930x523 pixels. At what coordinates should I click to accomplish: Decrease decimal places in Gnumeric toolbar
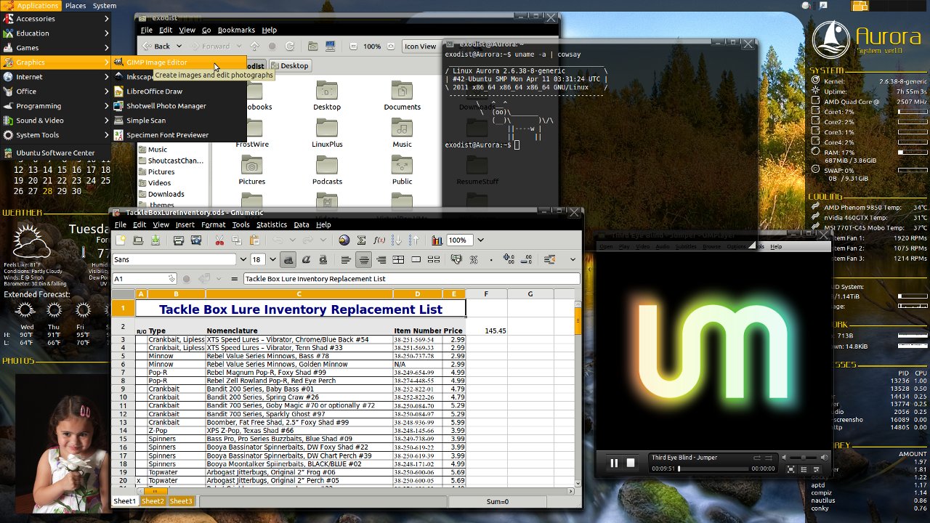525,259
